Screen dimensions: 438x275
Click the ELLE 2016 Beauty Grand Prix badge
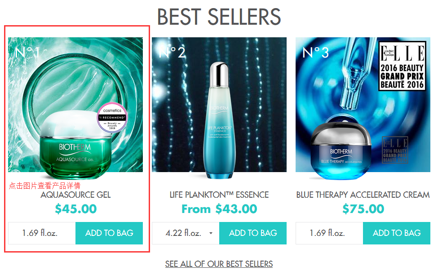(402, 66)
